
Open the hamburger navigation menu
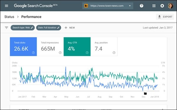[6, 6]
